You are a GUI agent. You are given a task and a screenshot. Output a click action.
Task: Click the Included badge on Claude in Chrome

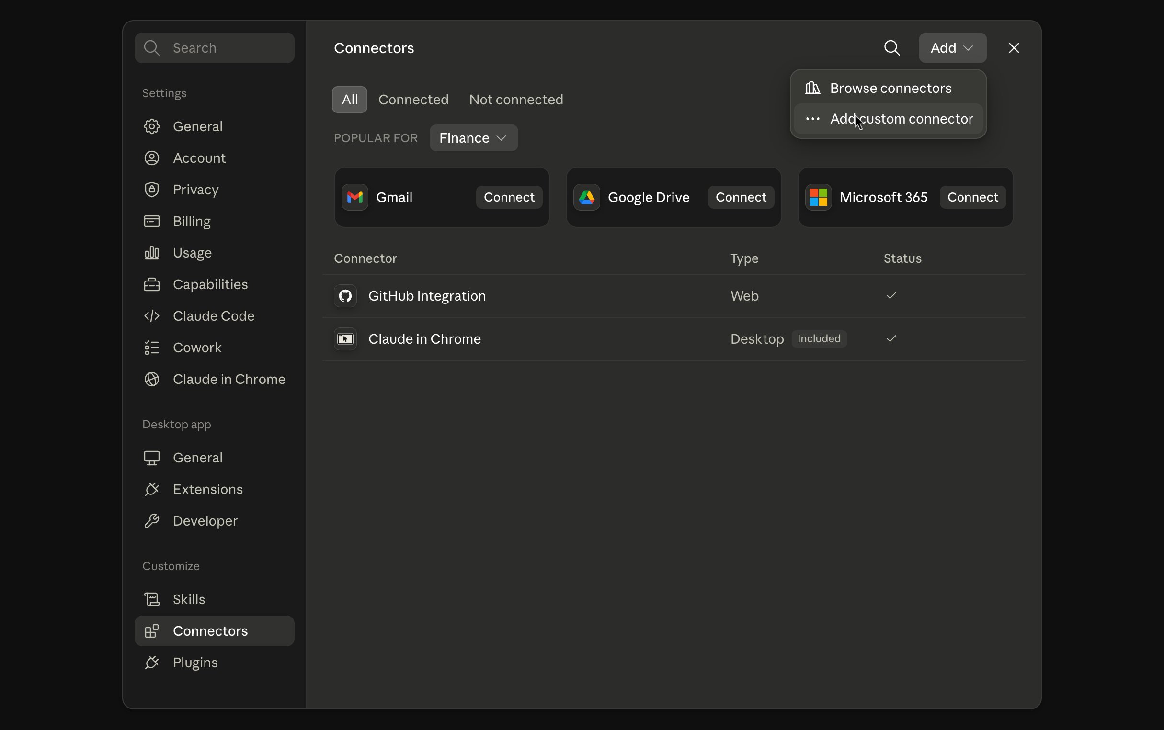(x=819, y=339)
